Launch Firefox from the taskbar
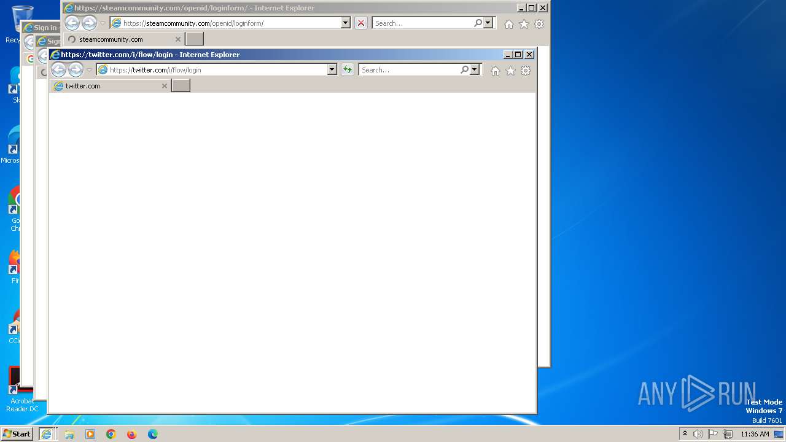The width and height of the screenshot is (786, 442). [x=132, y=434]
